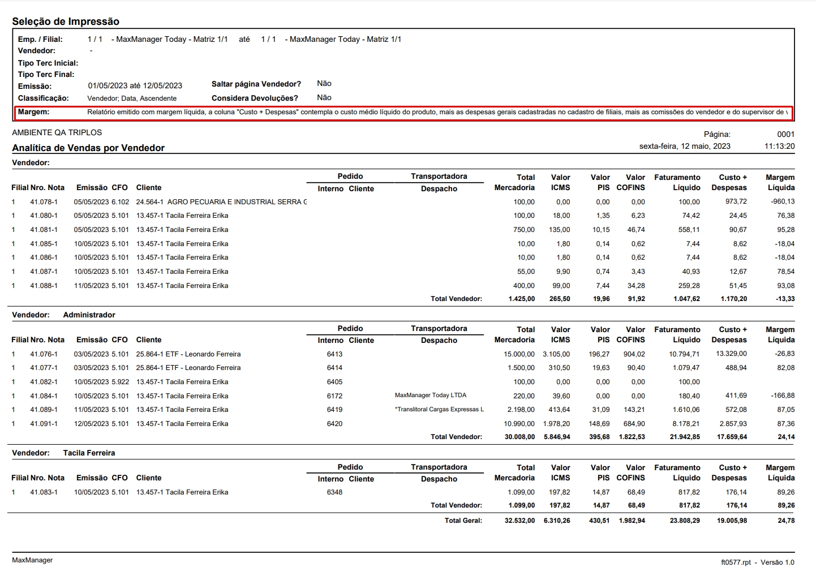Click the margin value '-166,88'

[783, 396]
